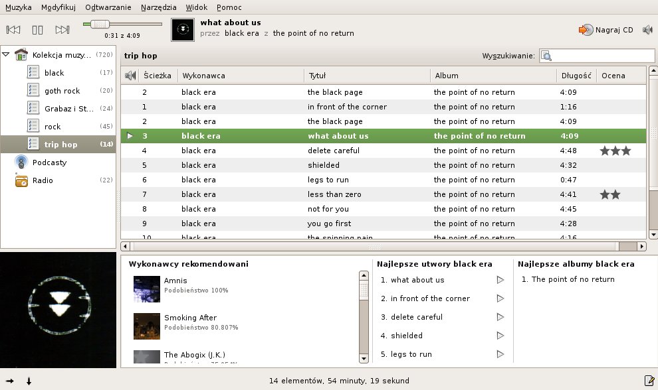Viewport: 658px width, 390px height.
Task: Select the rock playlist entry with 45 items
Action: tap(58, 126)
